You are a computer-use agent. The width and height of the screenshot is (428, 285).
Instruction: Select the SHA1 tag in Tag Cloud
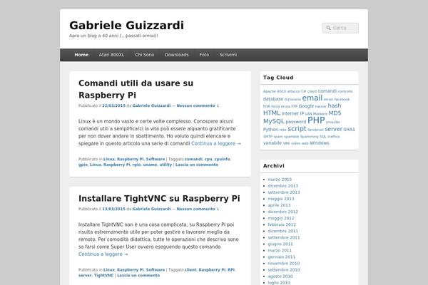[x=349, y=129]
